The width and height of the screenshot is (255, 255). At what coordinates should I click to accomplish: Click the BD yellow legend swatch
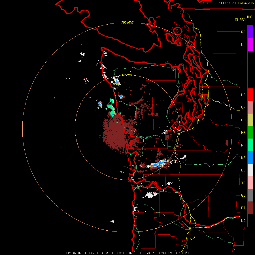click(x=250, y=120)
